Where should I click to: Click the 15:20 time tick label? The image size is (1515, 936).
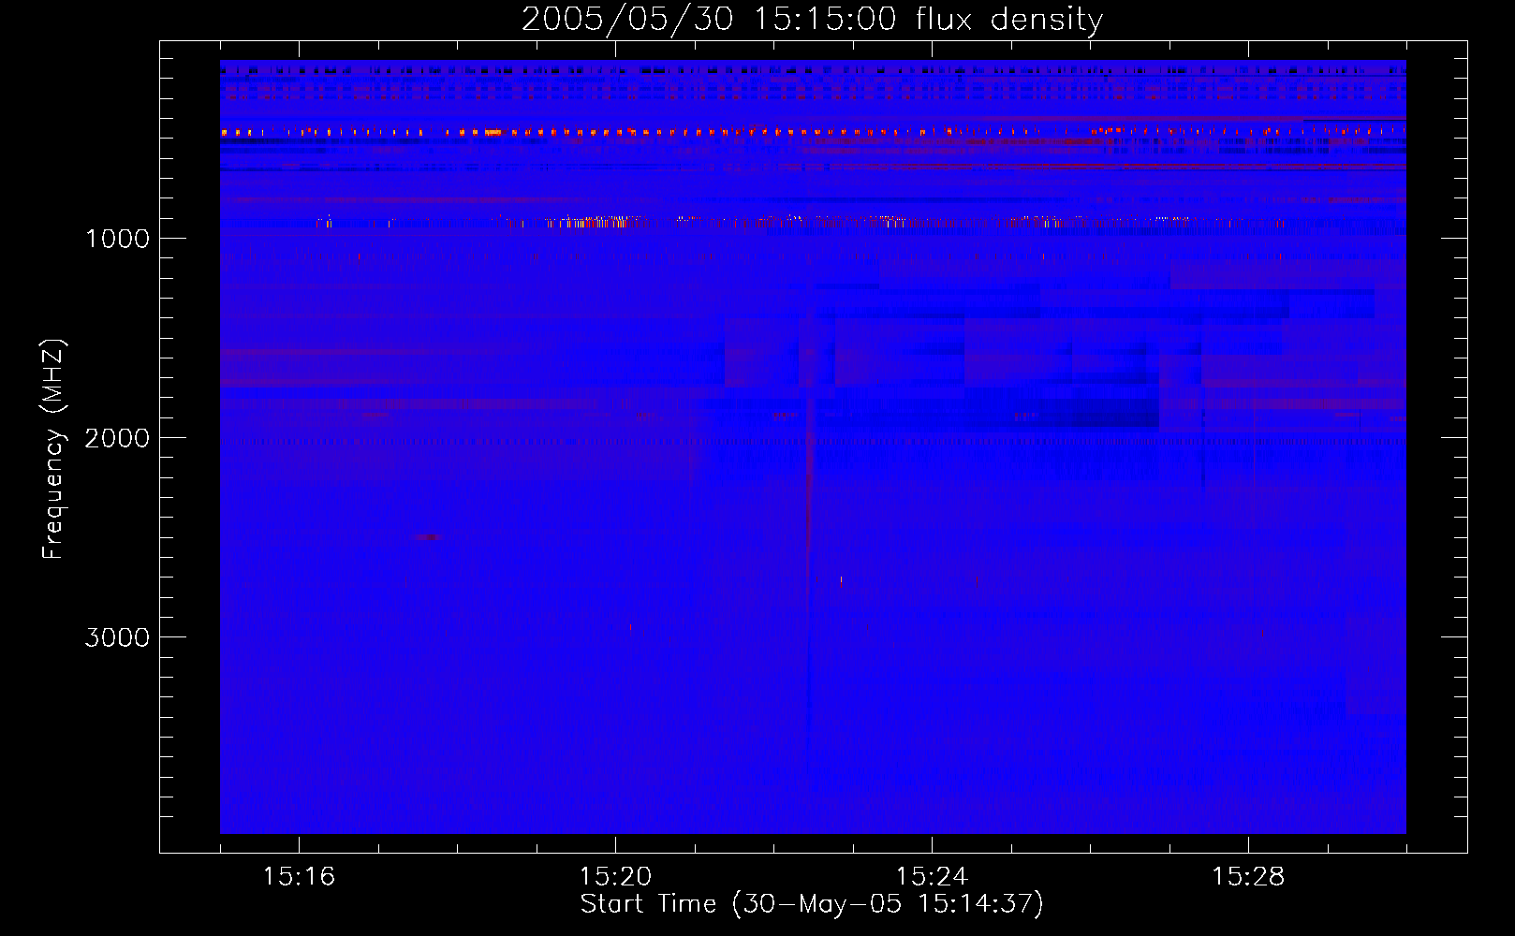click(615, 876)
